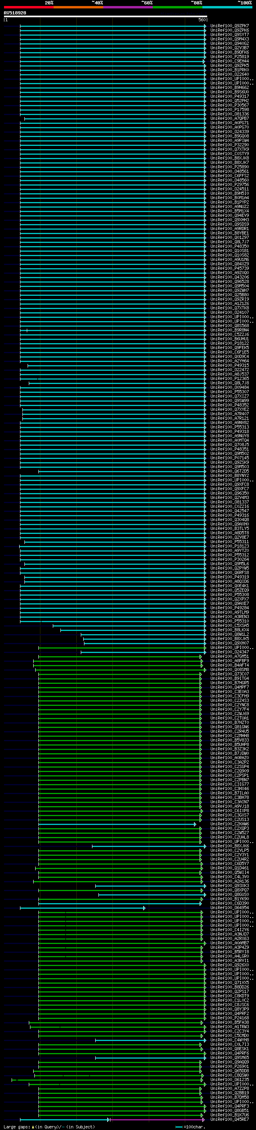
Task: Select hit label UniRef100_Q940G2
Action: pyautogui.click(x=230, y=43)
